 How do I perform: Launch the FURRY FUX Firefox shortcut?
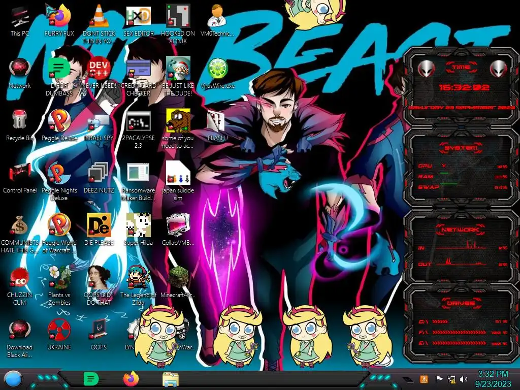point(59,21)
